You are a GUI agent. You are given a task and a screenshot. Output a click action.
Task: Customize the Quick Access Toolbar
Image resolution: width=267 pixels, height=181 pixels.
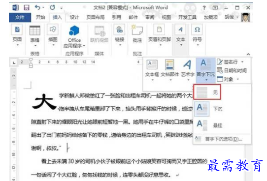(x=61, y=8)
